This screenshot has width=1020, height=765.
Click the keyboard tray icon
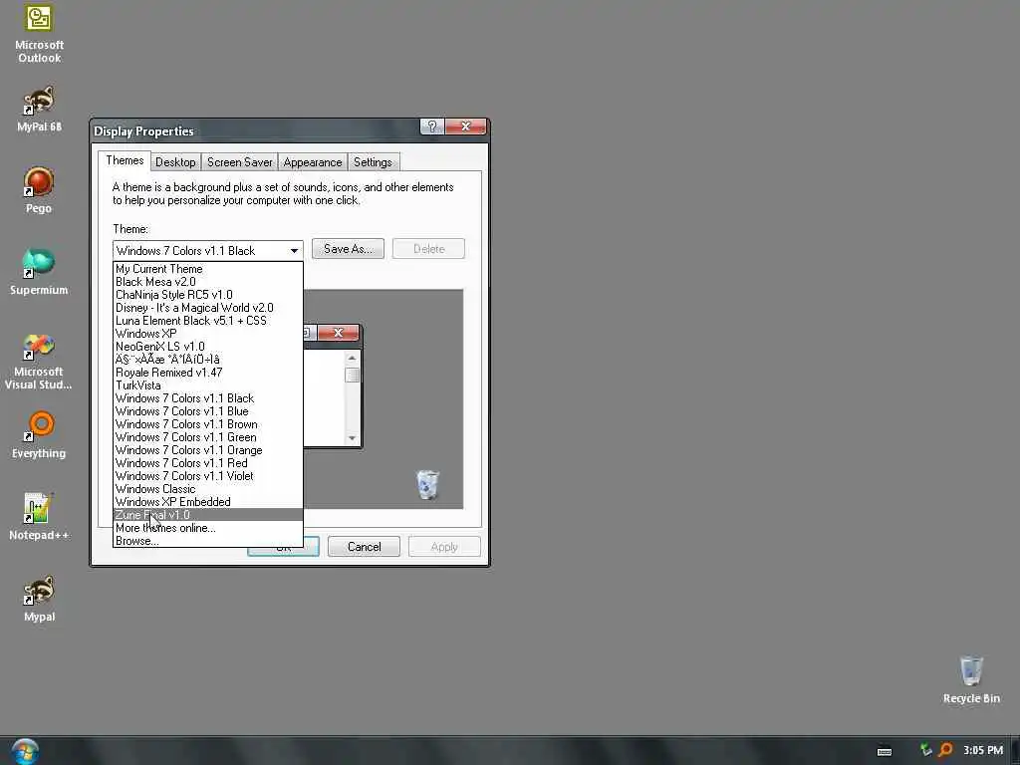click(885, 751)
